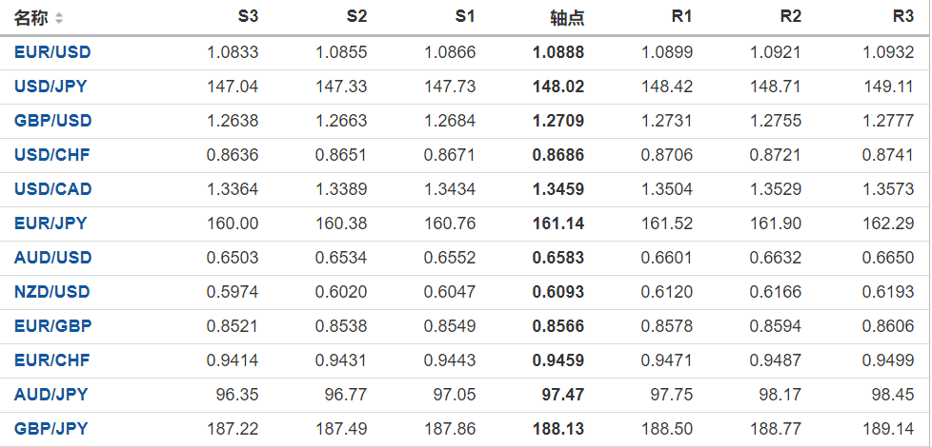
Task: Click the 轴点 pivot column header
Action: (x=567, y=18)
